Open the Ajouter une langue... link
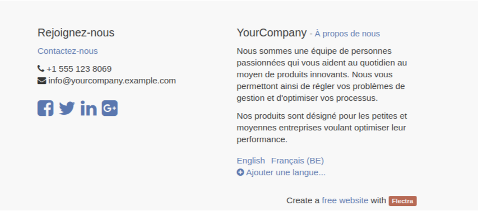This screenshot has width=478, height=211. 286,172
